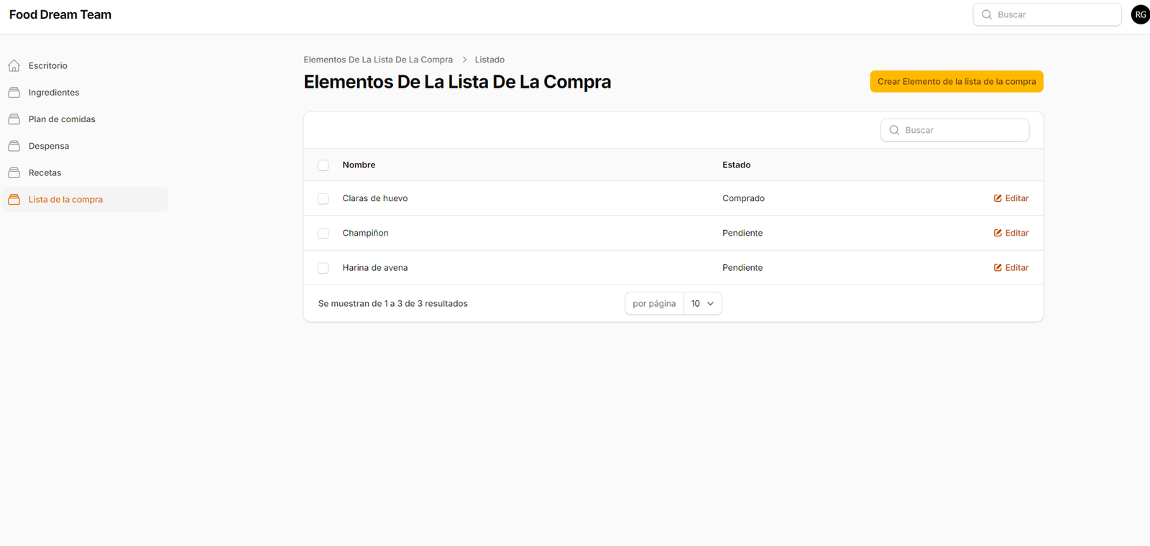
Task: Click the Escritorio home icon
Action: [14, 66]
